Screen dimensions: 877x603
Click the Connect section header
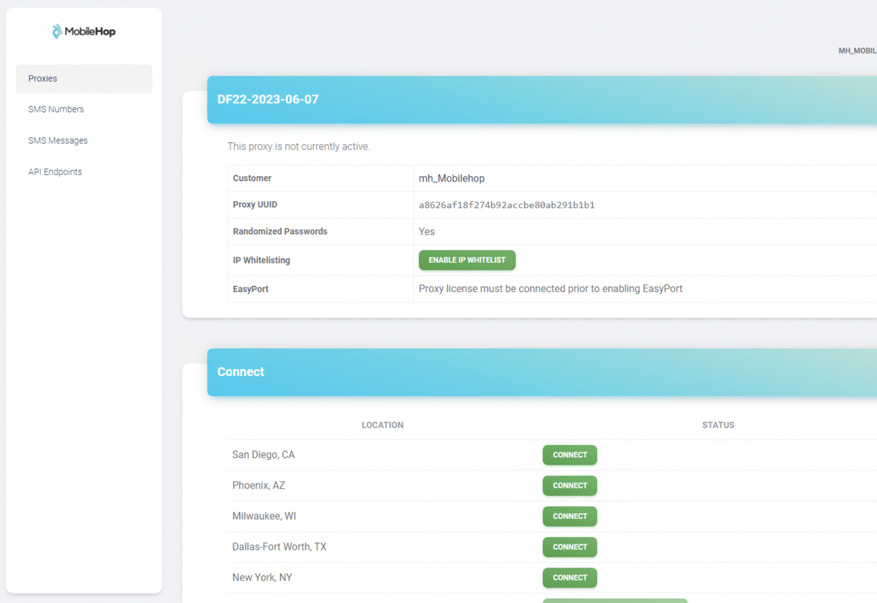click(x=240, y=372)
